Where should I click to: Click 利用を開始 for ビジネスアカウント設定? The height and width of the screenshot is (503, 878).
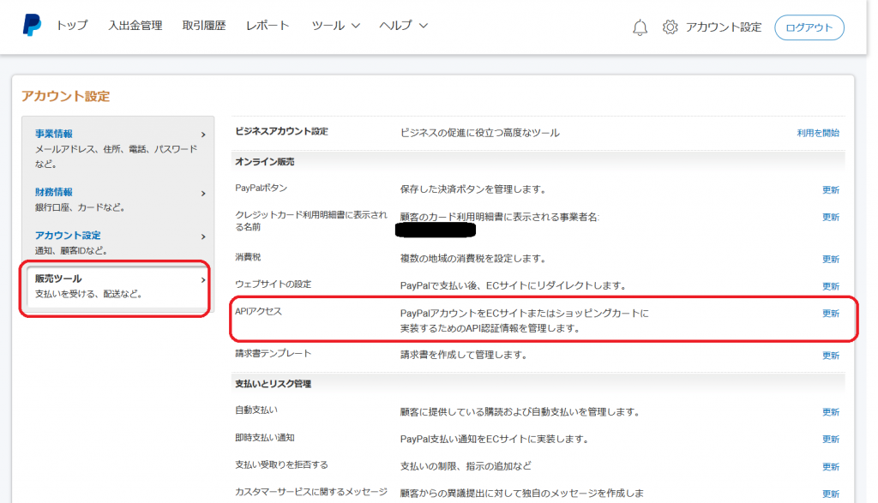pos(817,133)
